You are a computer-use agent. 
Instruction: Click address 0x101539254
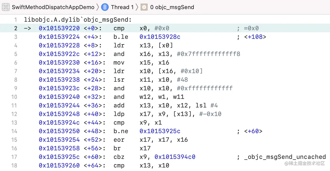[x=59, y=140]
